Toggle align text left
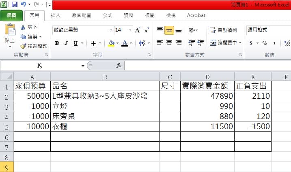291x172 pixels. tap(160, 43)
